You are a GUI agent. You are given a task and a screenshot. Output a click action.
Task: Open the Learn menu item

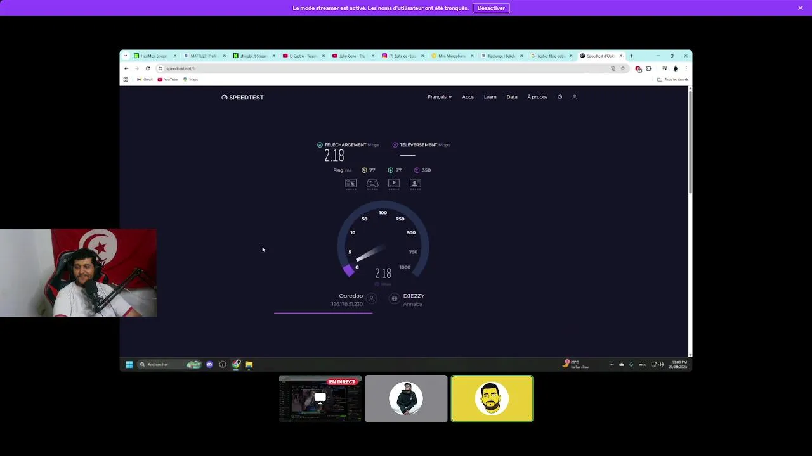490,97
